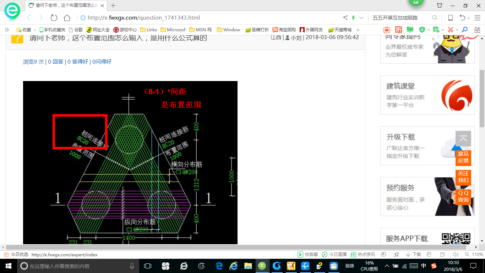
Task: Open the 网址大全 bookmark
Action: point(98,30)
